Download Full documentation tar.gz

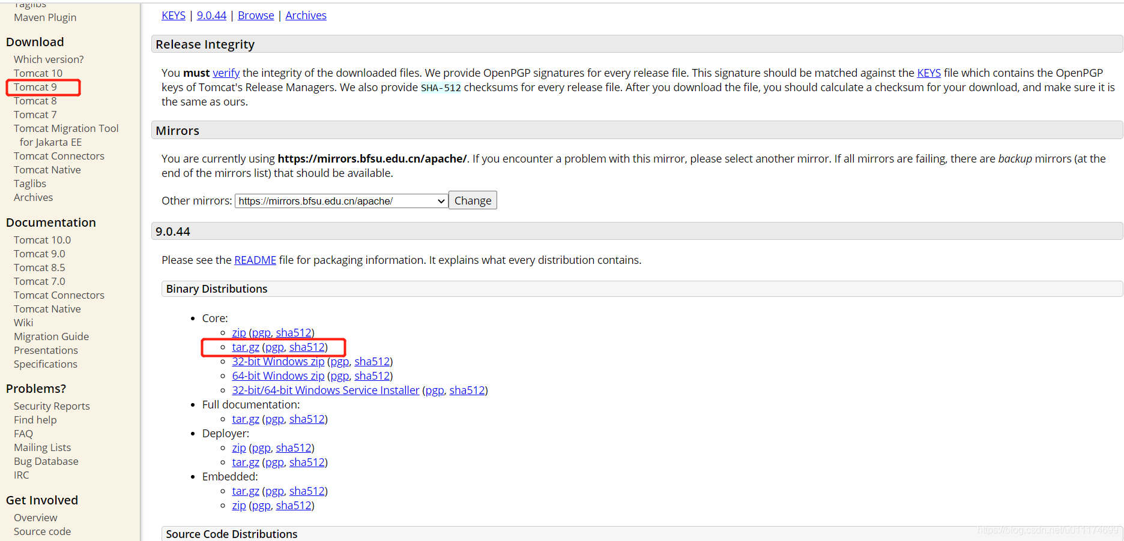(246, 419)
